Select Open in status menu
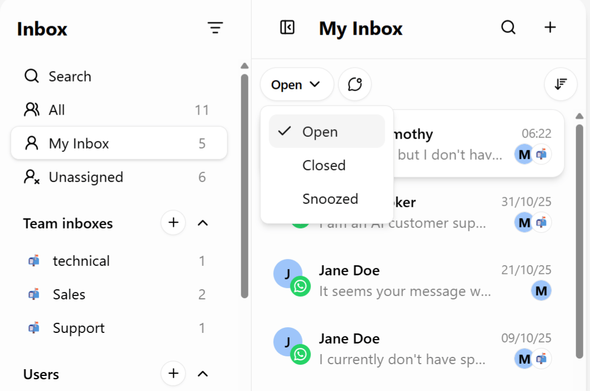590x391 pixels. 327,131
